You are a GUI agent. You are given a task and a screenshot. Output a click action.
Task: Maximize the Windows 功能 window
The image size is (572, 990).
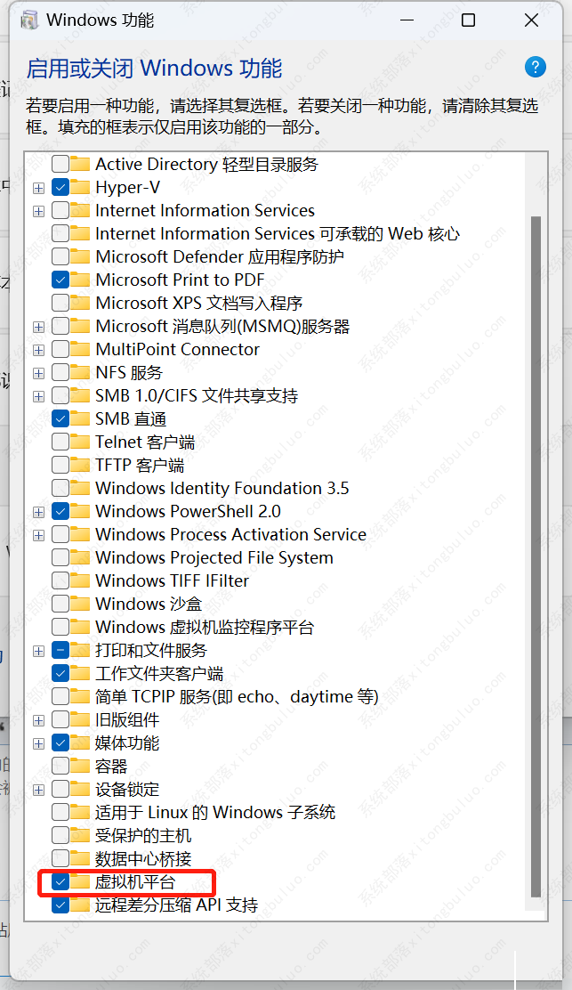tap(468, 20)
